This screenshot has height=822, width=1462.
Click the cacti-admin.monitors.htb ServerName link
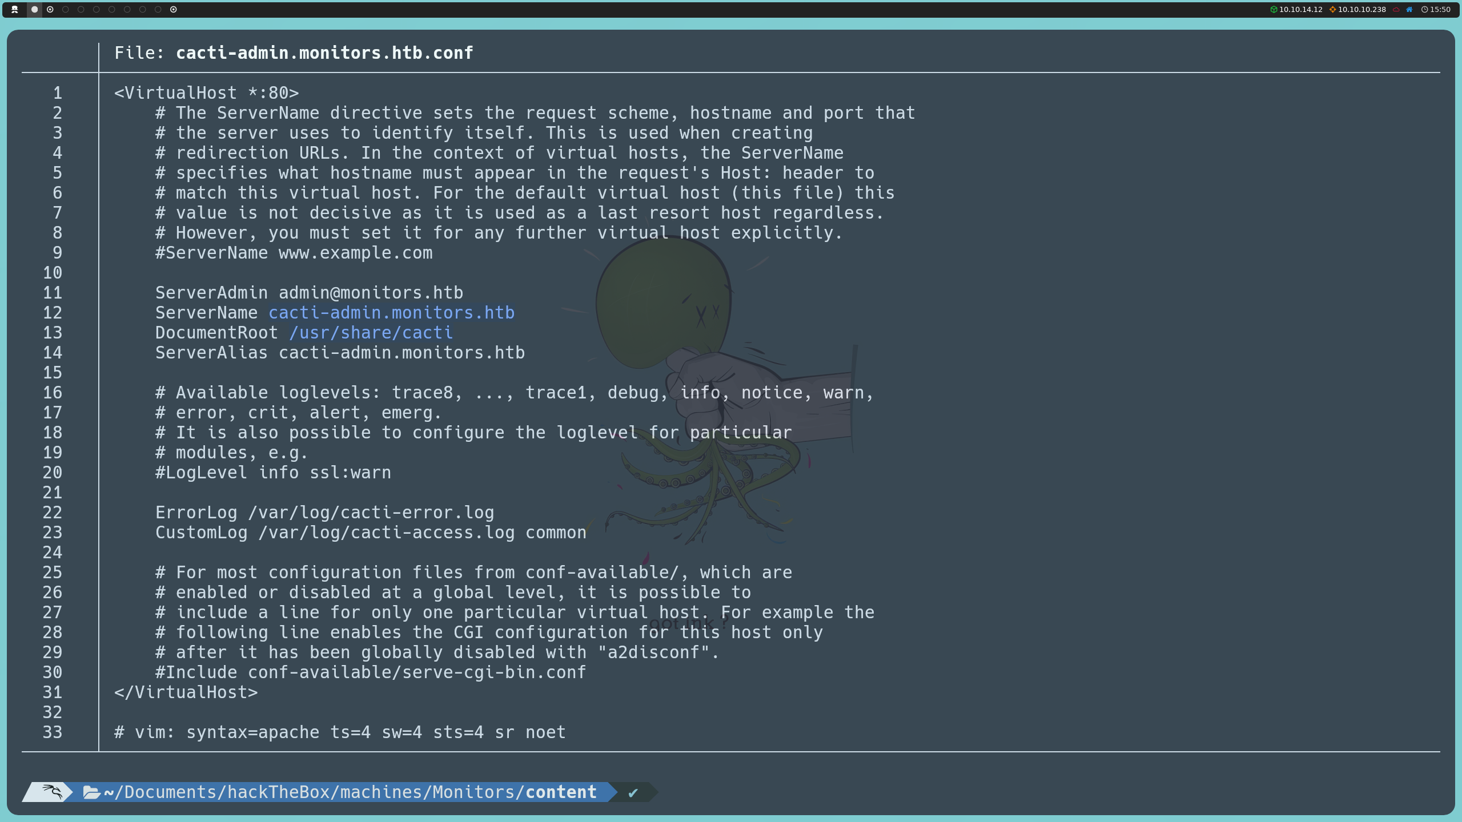click(391, 313)
